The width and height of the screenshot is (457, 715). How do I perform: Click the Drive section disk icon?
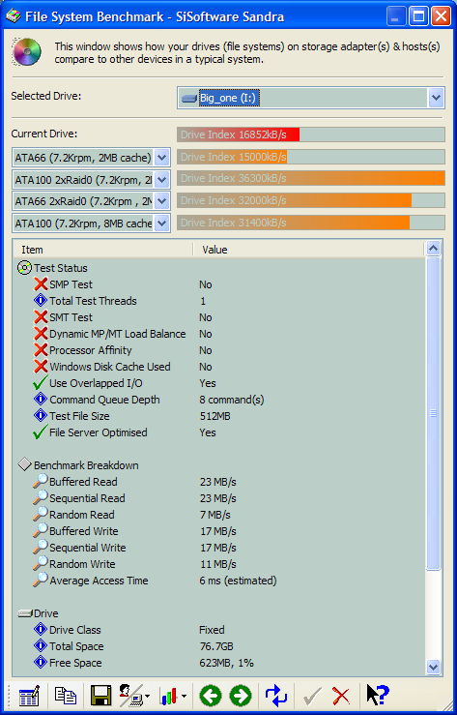[x=25, y=613]
